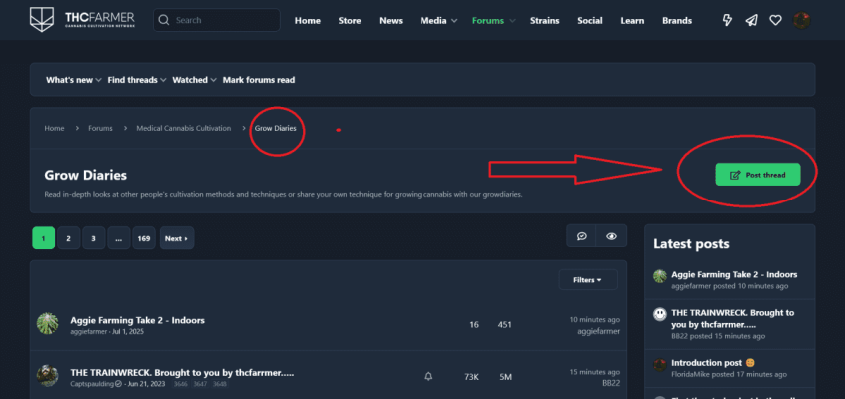
Task: Click the THC Farmer logo
Action: pos(82,20)
